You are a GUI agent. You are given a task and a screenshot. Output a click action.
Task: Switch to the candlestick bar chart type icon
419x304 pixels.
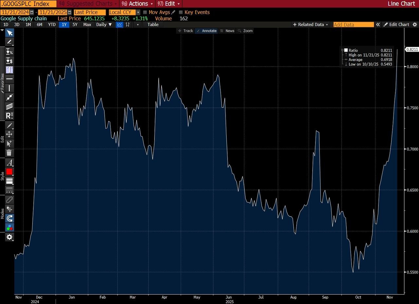[x=128, y=25]
